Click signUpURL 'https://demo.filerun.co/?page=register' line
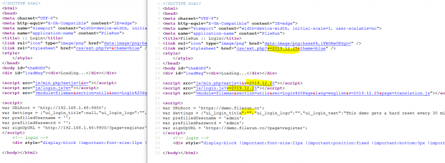 (x=235, y=128)
